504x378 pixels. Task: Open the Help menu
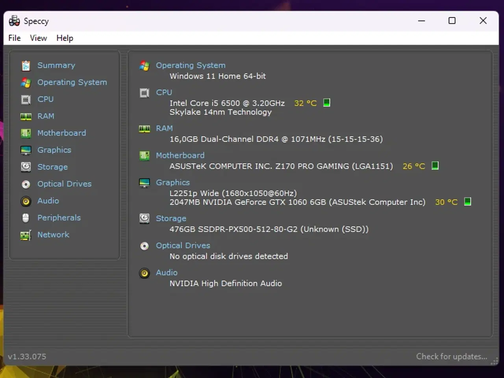pos(65,38)
